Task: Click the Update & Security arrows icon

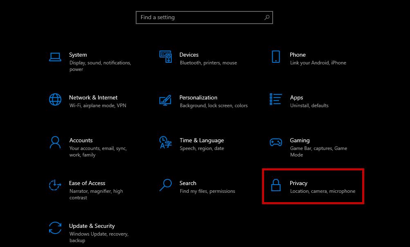Action: tap(55, 228)
